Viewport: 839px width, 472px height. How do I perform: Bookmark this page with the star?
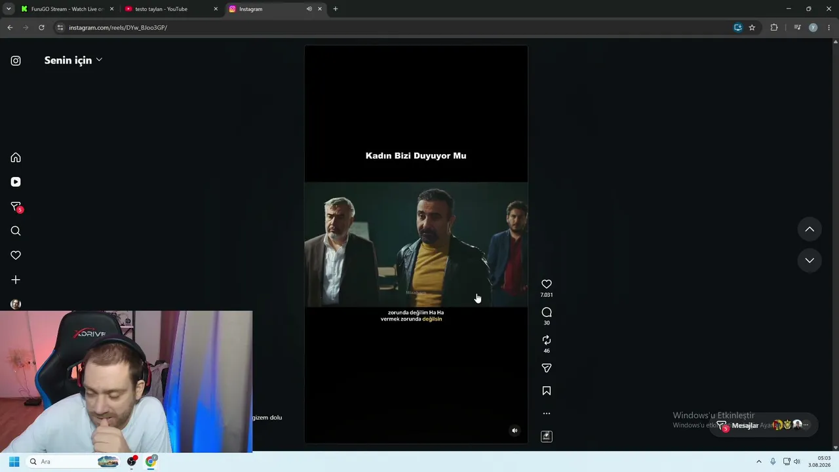[752, 28]
